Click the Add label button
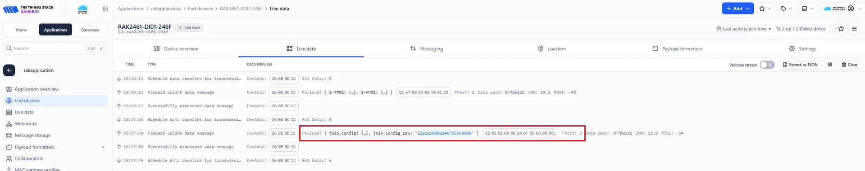Image resolution: width=865 pixels, height=171 pixels. click(189, 28)
